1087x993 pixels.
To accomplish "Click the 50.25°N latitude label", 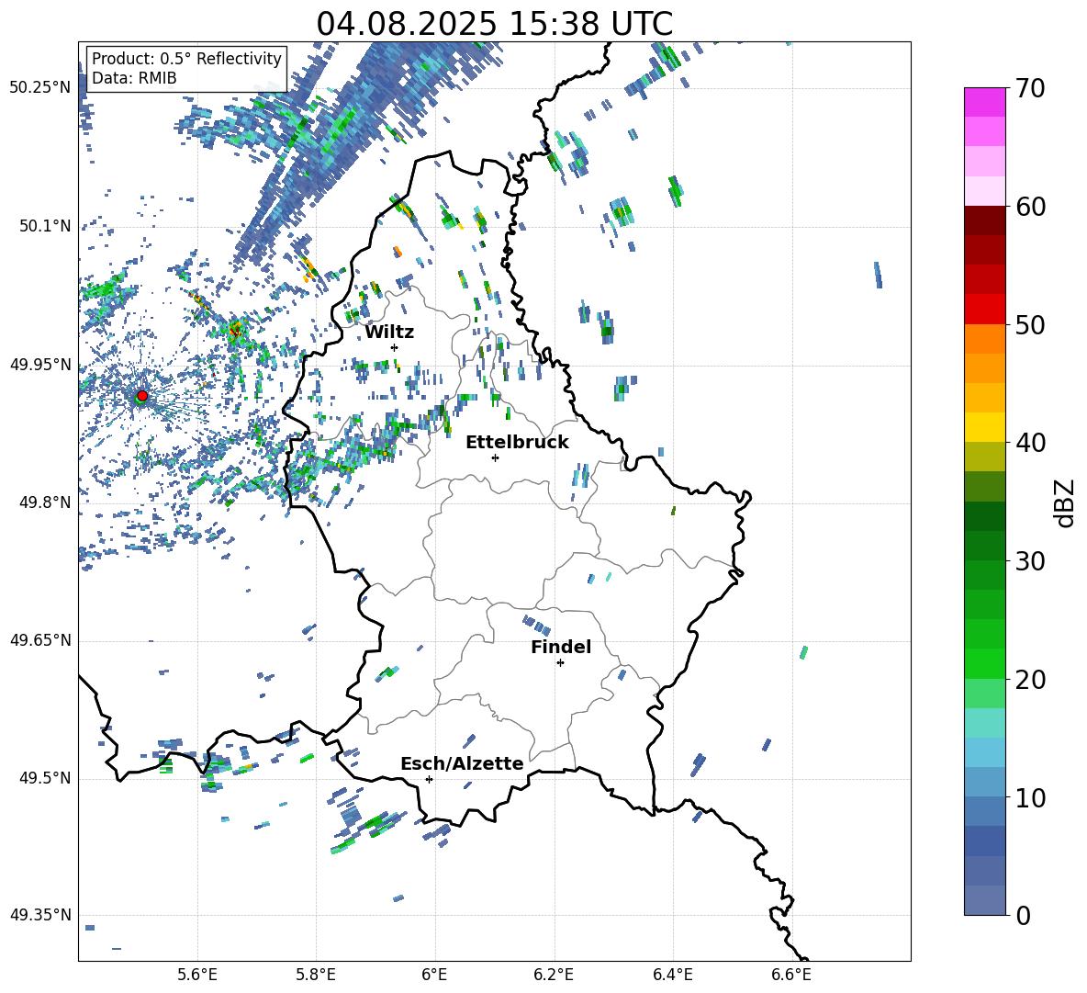I will pyautogui.click(x=40, y=88).
